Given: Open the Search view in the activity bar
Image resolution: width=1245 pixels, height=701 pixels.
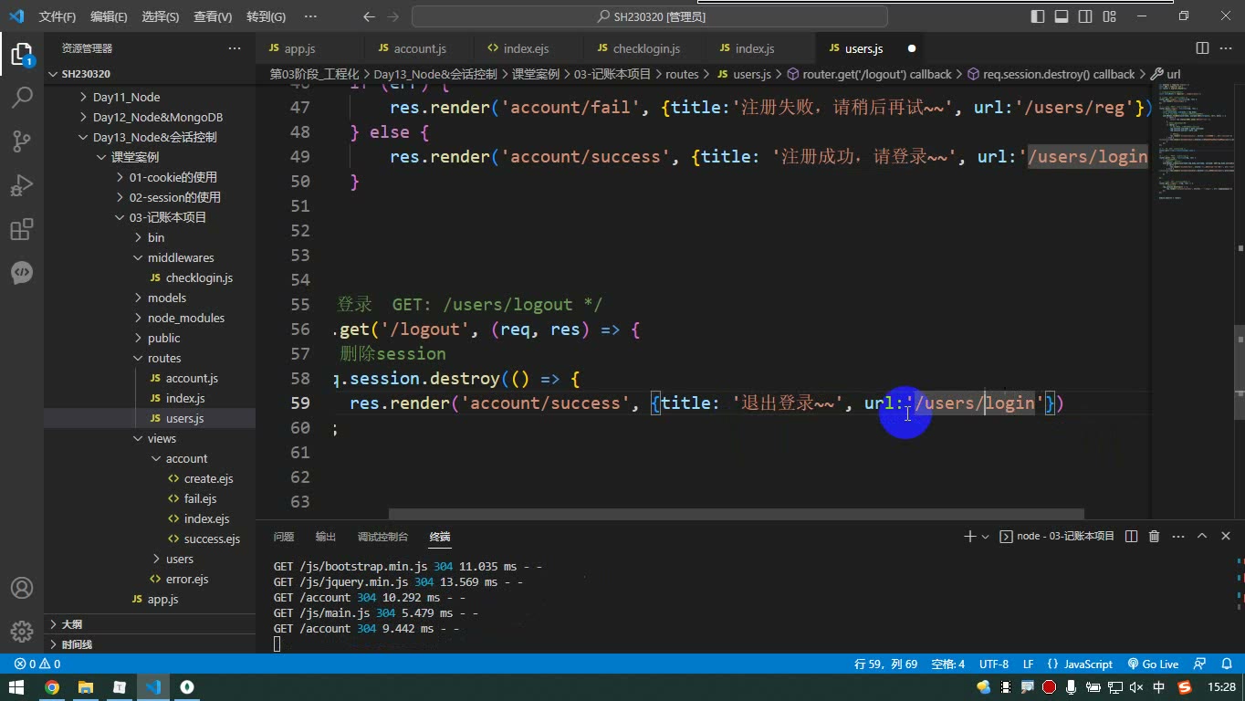Looking at the screenshot, I should pos(22,97).
